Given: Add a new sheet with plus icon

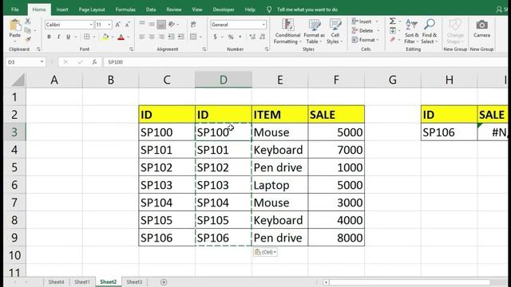Looking at the screenshot, I should (164, 282).
